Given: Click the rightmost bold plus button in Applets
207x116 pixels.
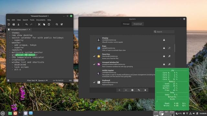Looking at the screenshot, I should coord(145,90).
